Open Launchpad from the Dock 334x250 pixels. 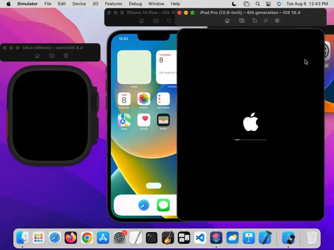pos(38,237)
